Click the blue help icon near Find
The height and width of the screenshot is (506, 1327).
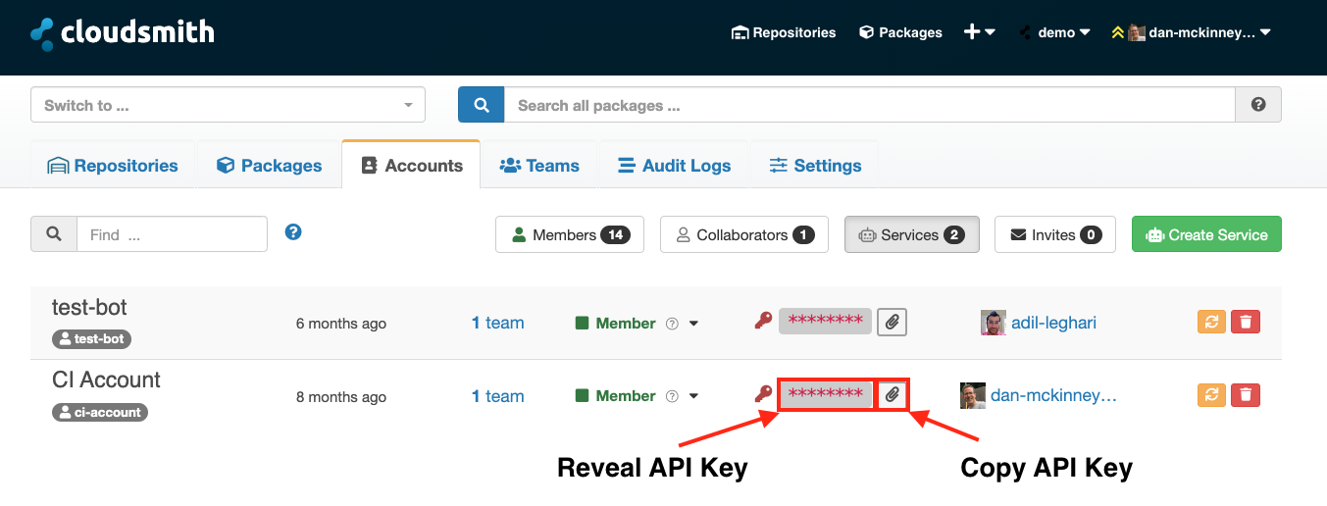(292, 232)
